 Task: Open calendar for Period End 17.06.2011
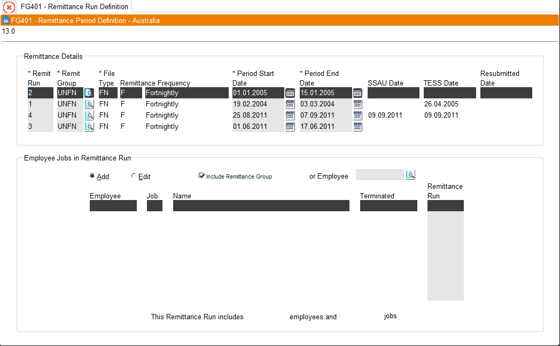(357, 127)
